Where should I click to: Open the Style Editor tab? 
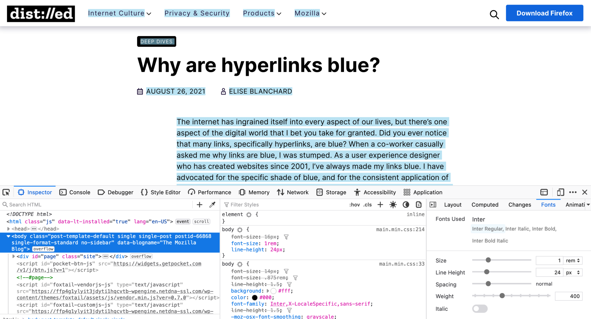(160, 192)
